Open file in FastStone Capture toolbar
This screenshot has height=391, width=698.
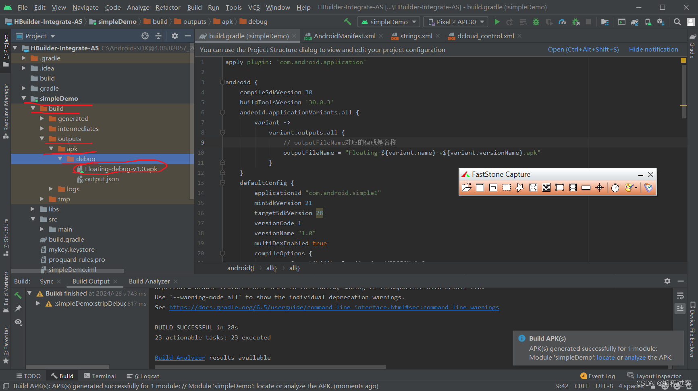pos(466,187)
